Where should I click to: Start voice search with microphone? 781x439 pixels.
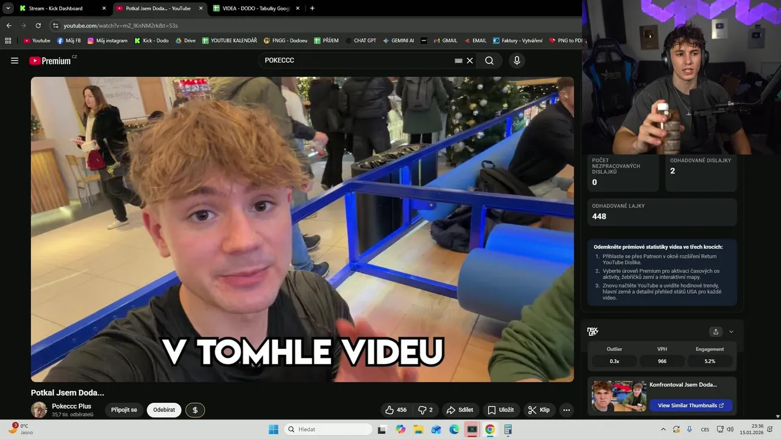pyautogui.click(x=517, y=60)
